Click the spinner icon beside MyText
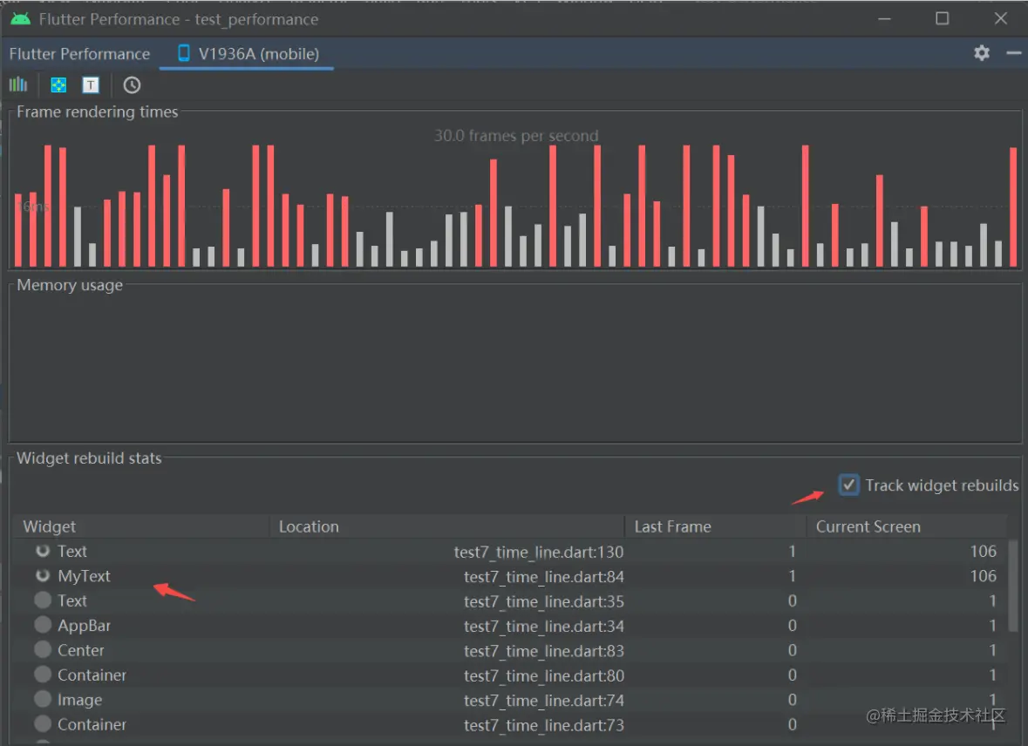Image resolution: width=1028 pixels, height=746 pixels. (43, 575)
